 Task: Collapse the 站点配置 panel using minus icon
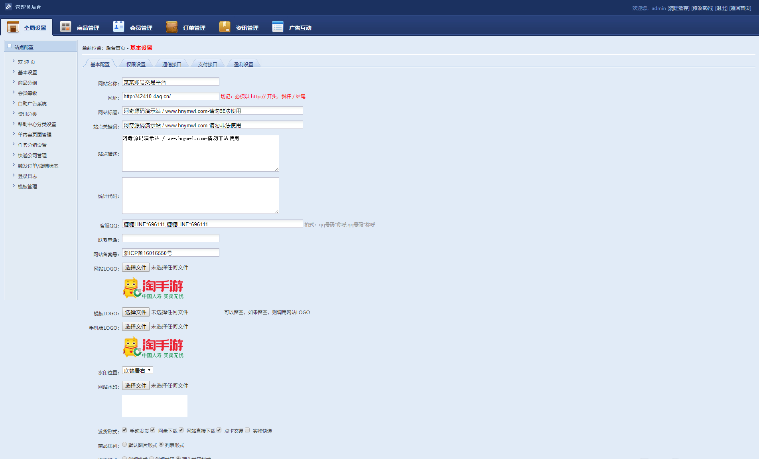[x=9, y=46]
